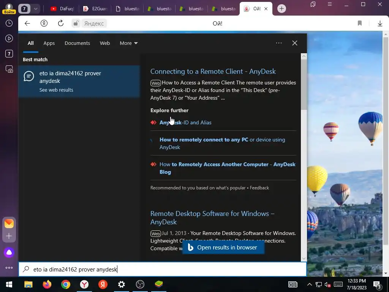Click the Windows Start button
Image resolution: width=389 pixels, height=292 pixels.
tap(9, 284)
